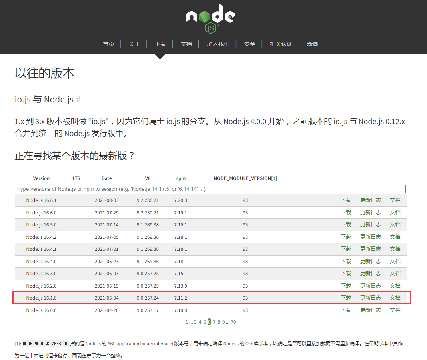The image size is (427, 360).
Task: Open 更新日志 for Node.js 16.3.0
Action: tap(370, 274)
